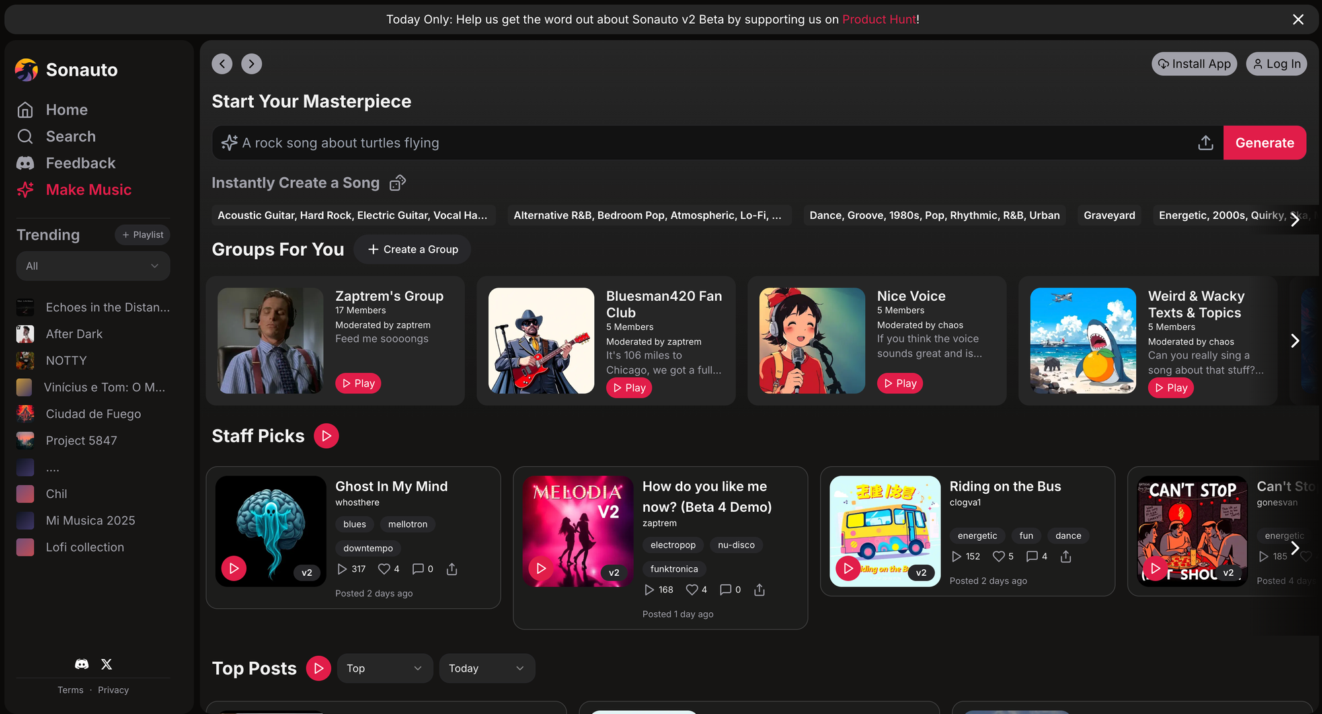Play Weird & Wacky Texts & Topics group

pos(1171,388)
